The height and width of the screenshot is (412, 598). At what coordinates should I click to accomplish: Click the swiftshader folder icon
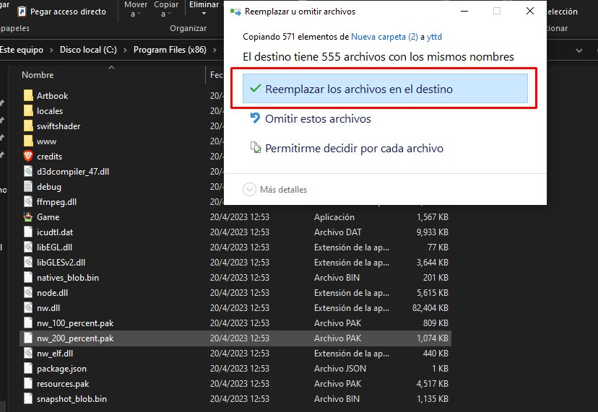[28, 126]
